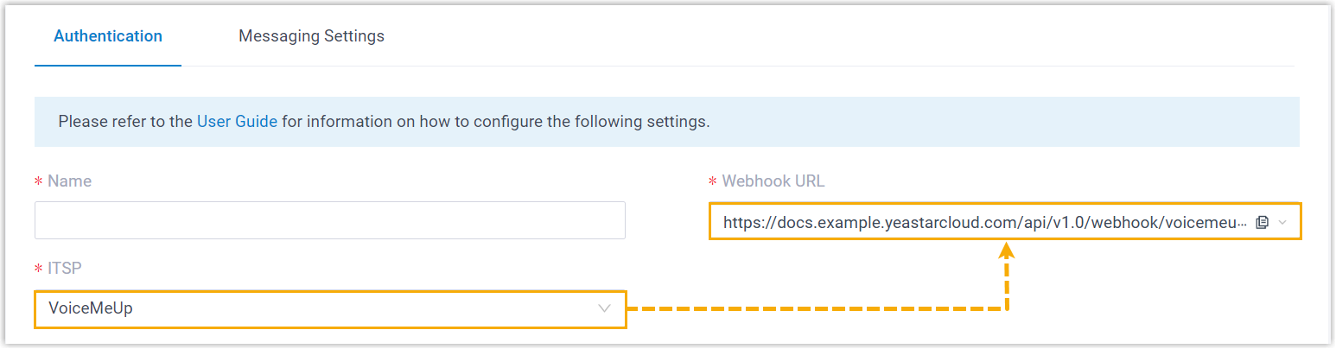Screen dimensions: 1336x349
Task: Open the User Guide link
Action: [237, 122]
